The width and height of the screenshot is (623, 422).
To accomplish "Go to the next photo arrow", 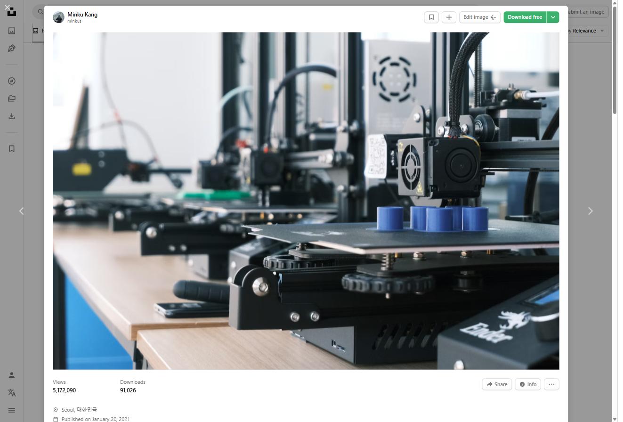I will coord(591,211).
